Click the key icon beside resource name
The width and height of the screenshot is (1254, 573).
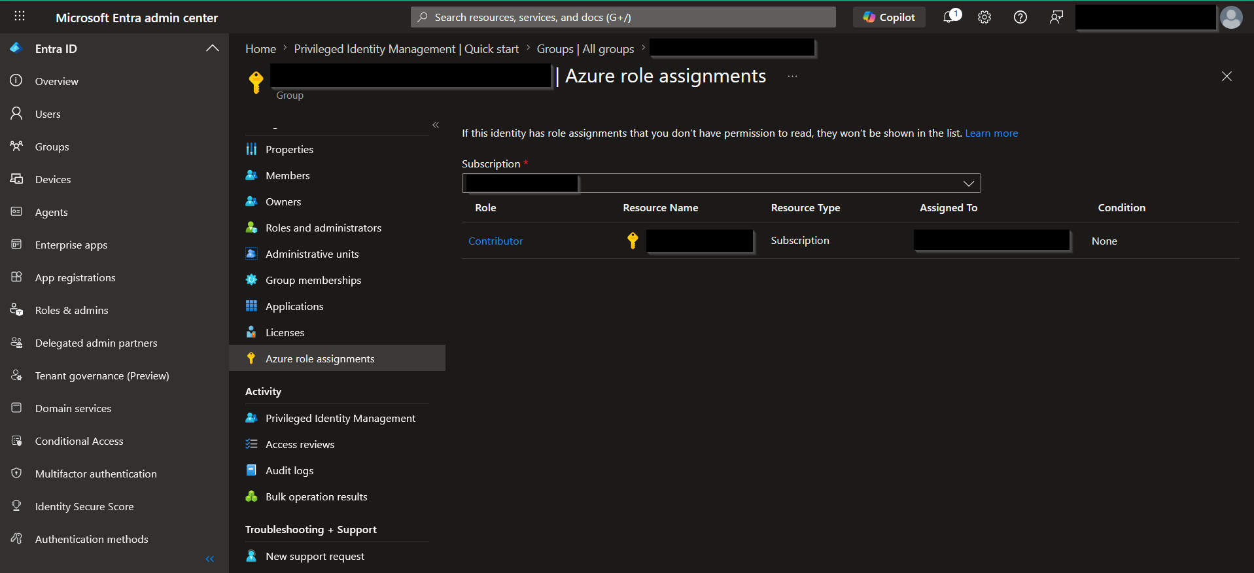tap(633, 241)
